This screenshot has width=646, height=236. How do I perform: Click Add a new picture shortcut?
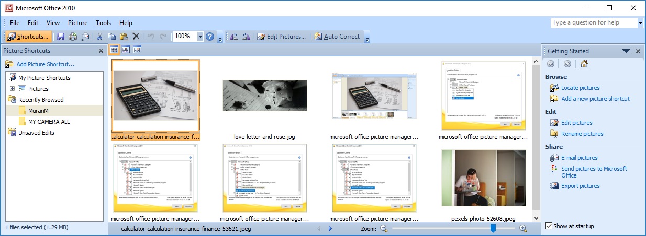point(595,99)
